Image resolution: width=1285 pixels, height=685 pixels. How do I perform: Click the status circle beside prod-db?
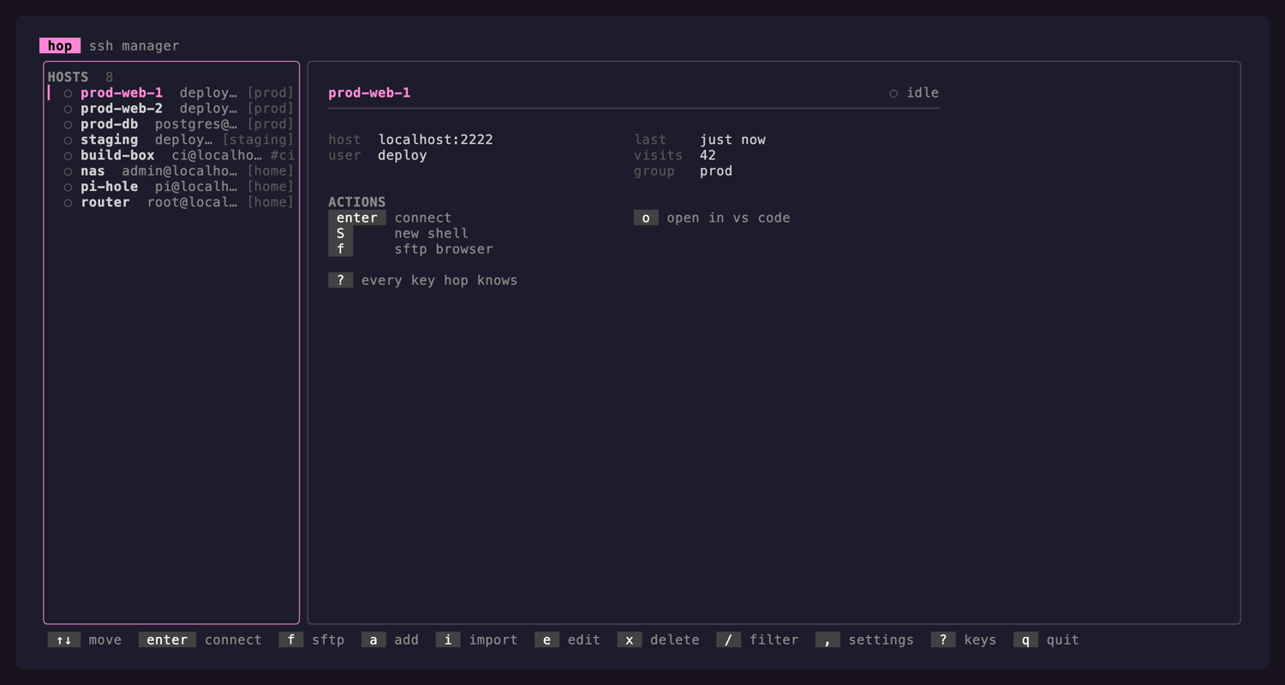(68, 124)
